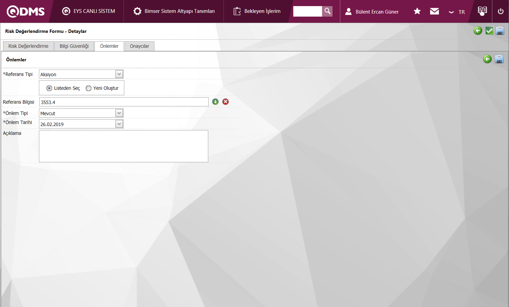
Task: Open Bülent Ercan Güner user profile
Action: pyautogui.click(x=372, y=12)
